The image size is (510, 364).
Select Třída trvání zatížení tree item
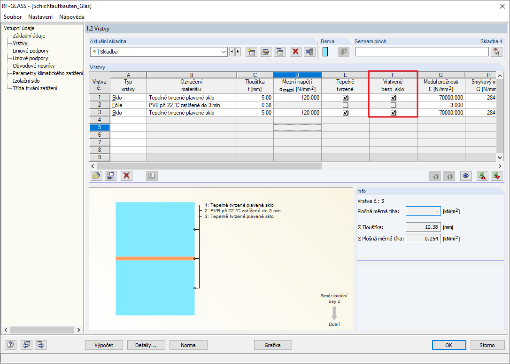coord(35,88)
